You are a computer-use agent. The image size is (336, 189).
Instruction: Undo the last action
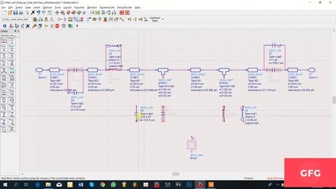tap(38, 13)
